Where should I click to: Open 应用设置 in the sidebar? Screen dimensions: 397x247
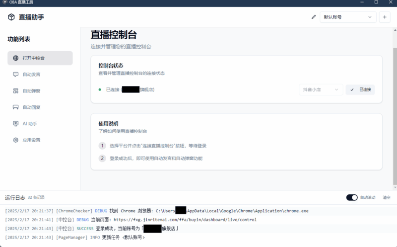click(x=40, y=140)
